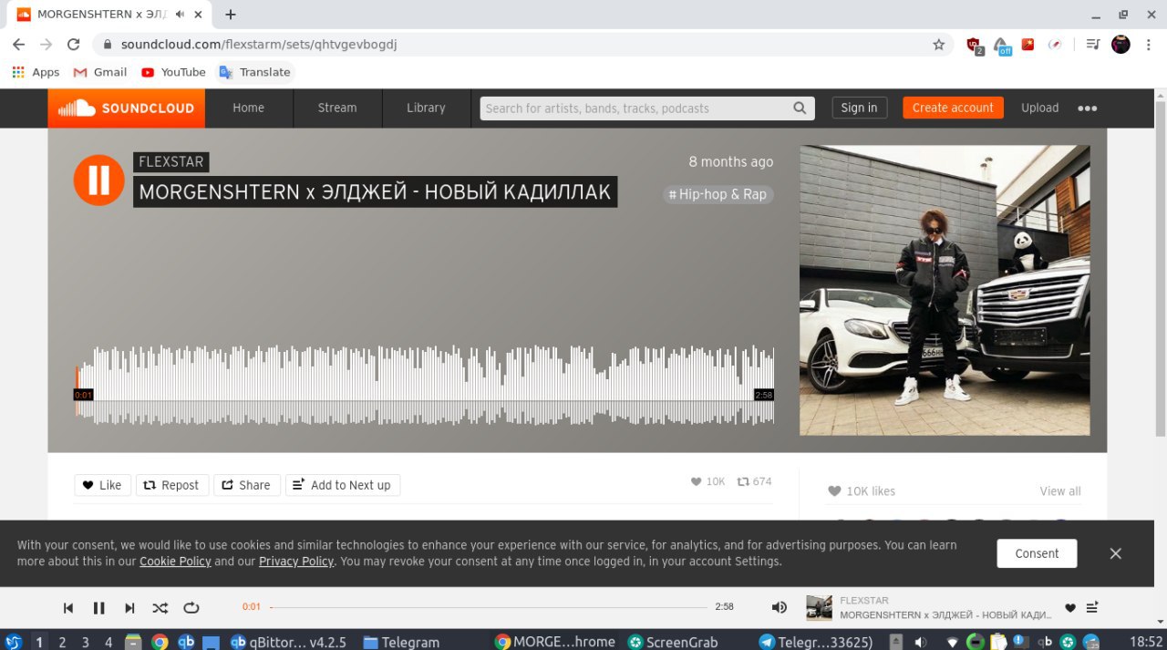Open the Apps bookmark shortcut
Image resolution: width=1167 pixels, height=650 pixels.
point(35,72)
